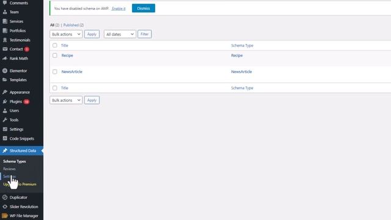This screenshot has width=391, height=220.
Task: Click the Filter button
Action: [145, 34]
